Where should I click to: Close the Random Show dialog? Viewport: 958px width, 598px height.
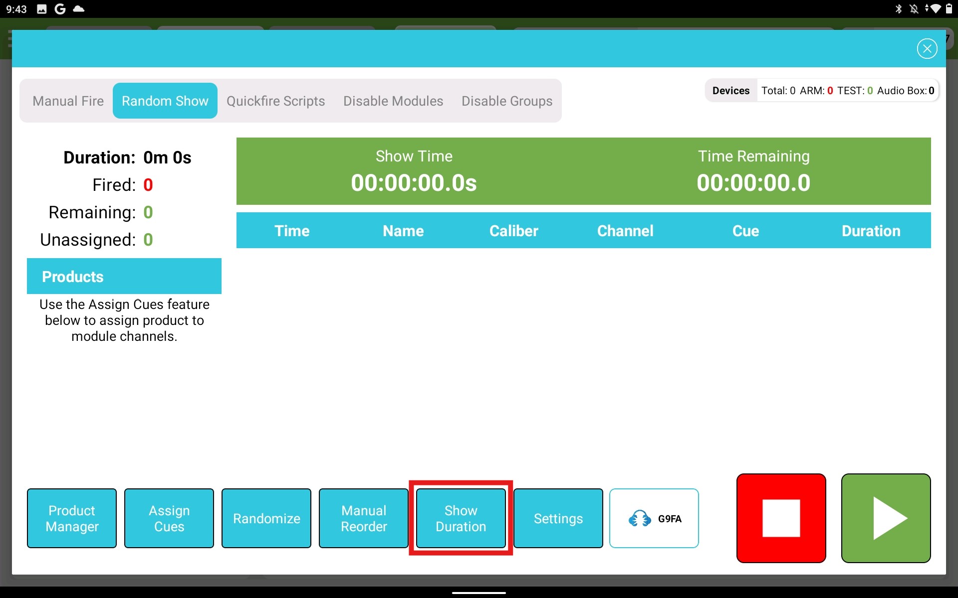point(927,48)
